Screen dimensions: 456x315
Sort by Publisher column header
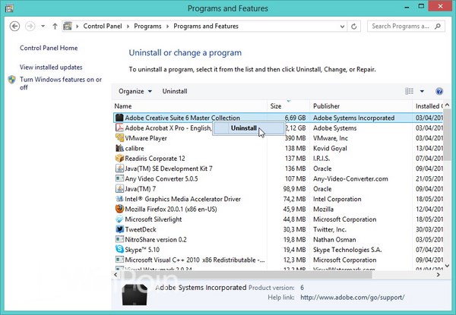tap(361, 106)
